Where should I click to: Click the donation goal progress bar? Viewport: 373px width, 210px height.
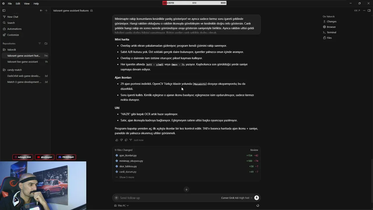click(x=194, y=3)
